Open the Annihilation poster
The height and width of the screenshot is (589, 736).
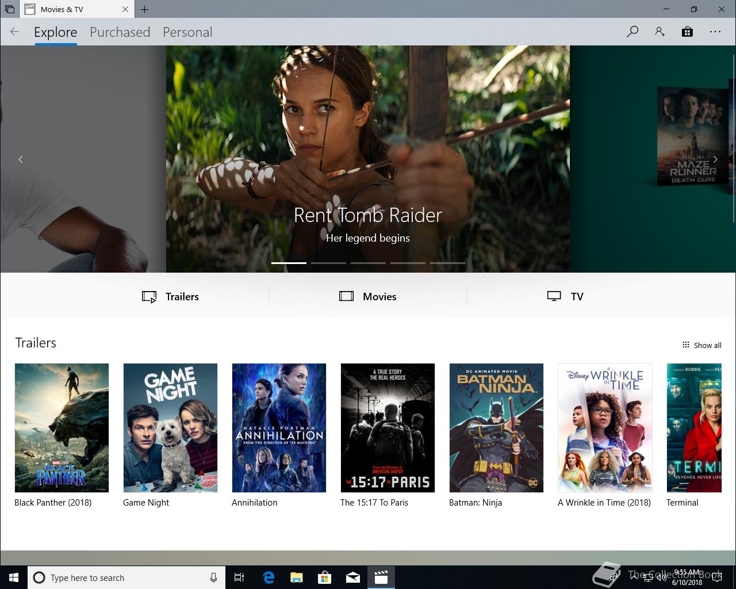tap(279, 428)
